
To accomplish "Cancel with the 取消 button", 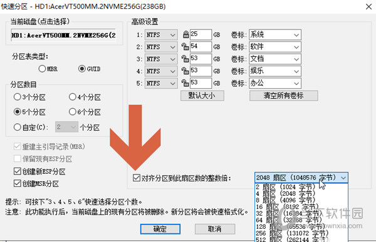I will (x=215, y=229).
